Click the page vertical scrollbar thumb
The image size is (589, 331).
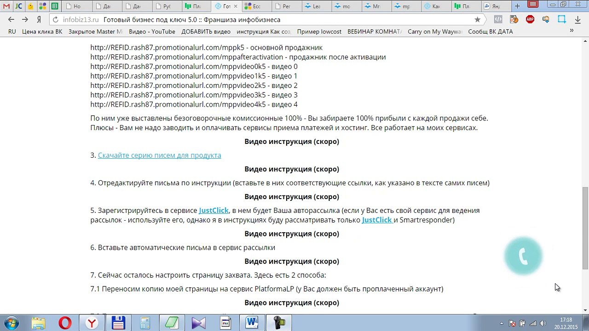(585, 228)
